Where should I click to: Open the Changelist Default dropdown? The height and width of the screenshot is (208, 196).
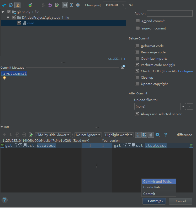(x=115, y=5)
